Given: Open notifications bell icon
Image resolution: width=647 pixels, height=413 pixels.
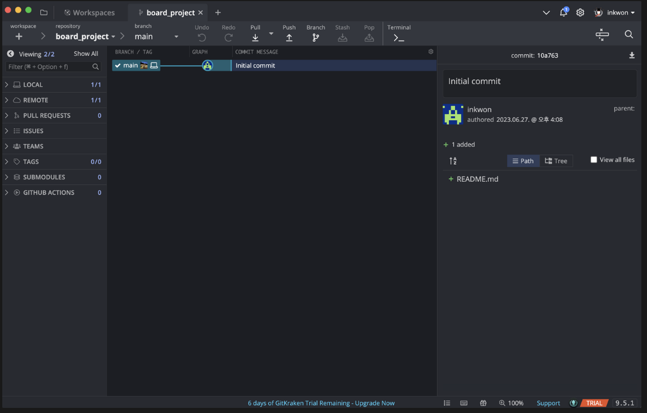Looking at the screenshot, I should pos(563,12).
